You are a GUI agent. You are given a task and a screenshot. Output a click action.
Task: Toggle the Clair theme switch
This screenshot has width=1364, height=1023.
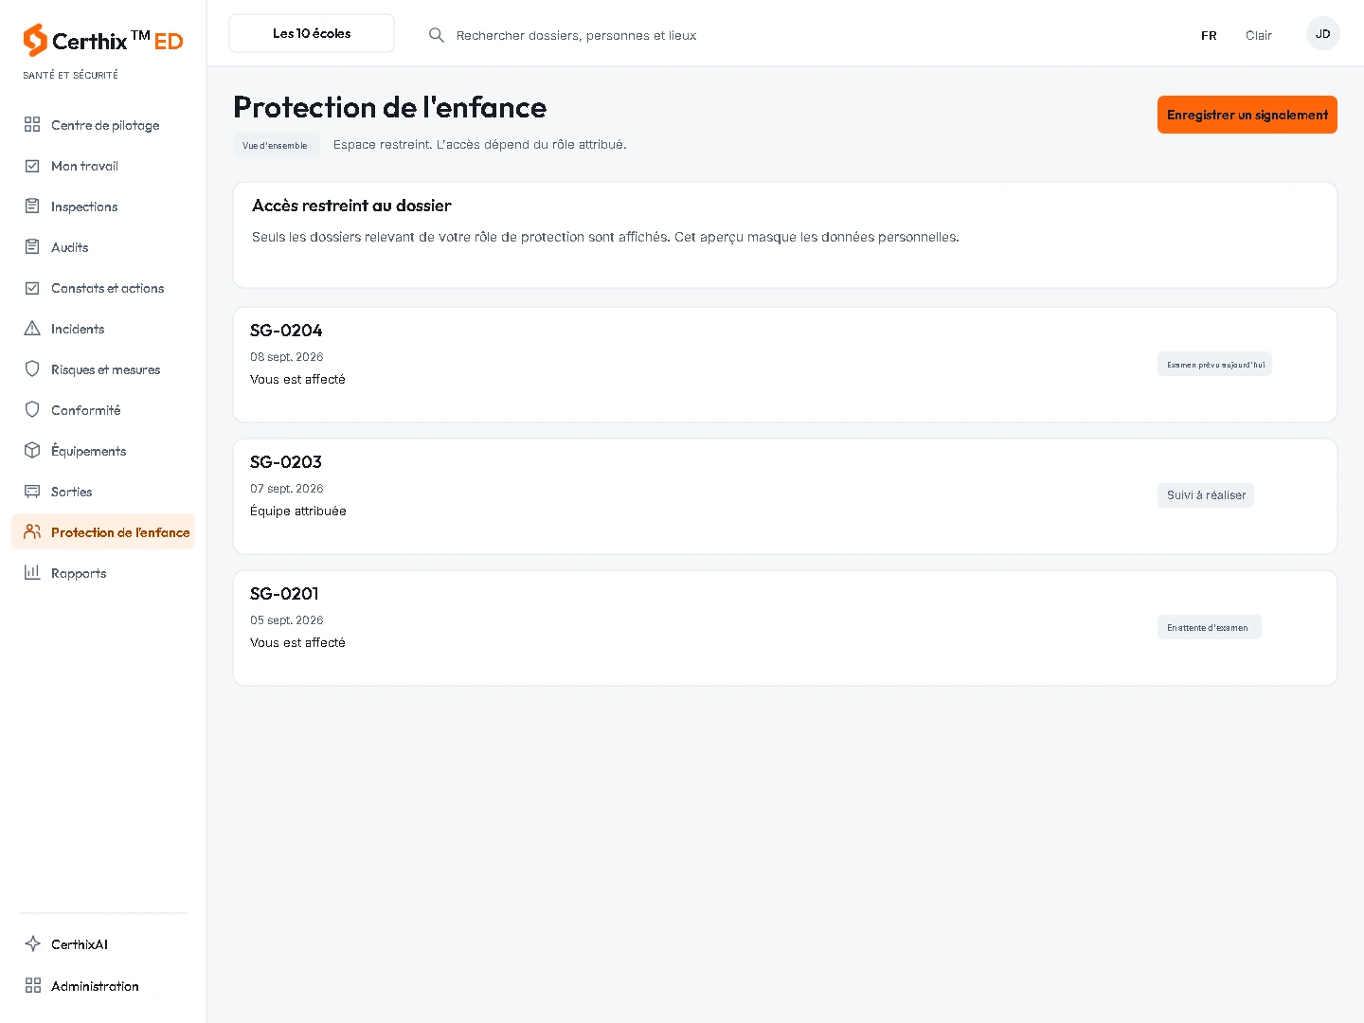(1259, 35)
